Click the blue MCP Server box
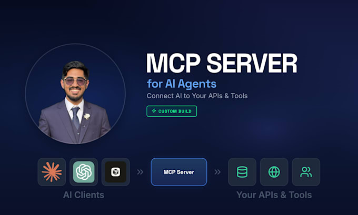 point(179,172)
